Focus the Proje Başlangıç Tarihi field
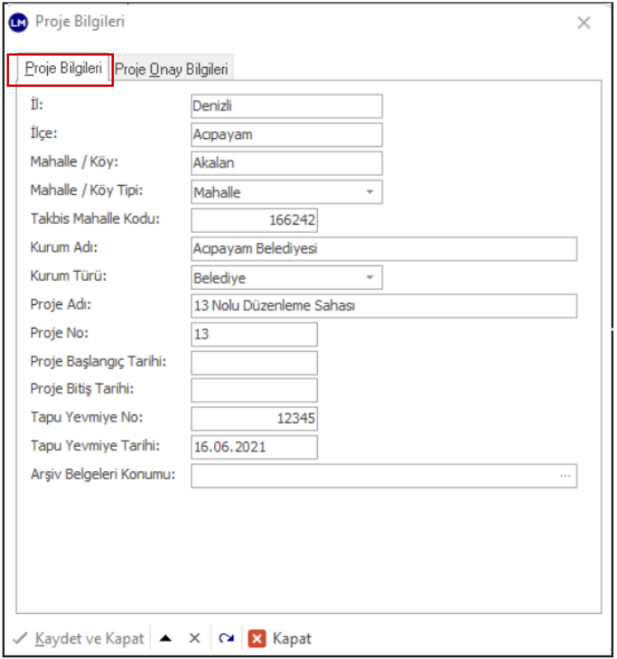The image size is (617, 659). coord(254,363)
